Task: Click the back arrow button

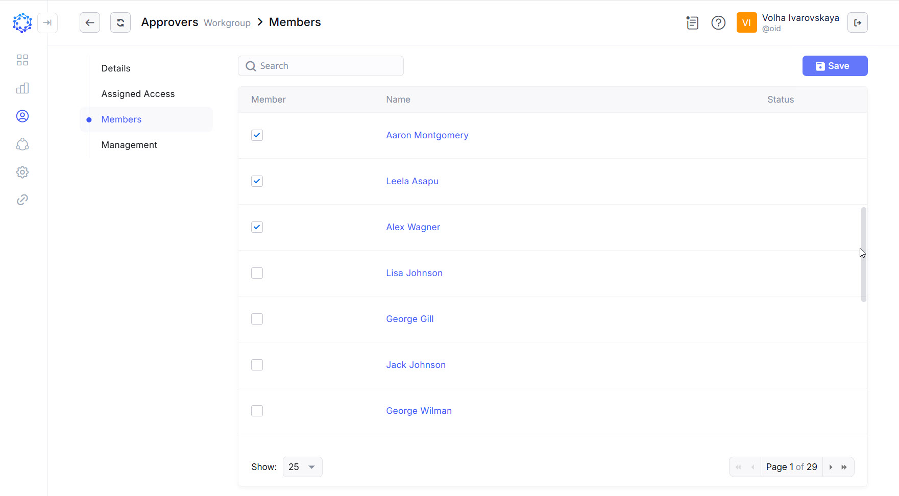Action: 90,22
